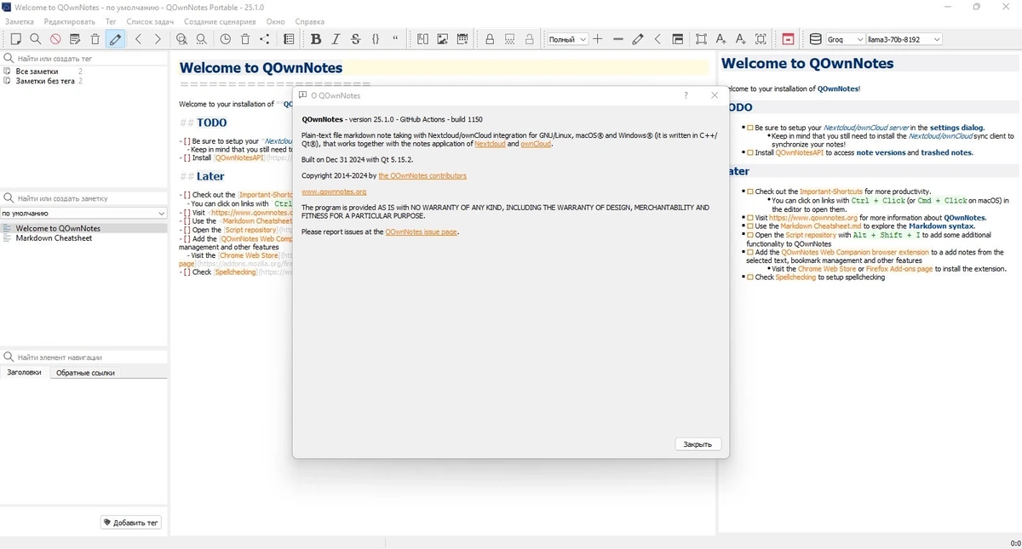
Task: Click the magnifier find-note toolbar icon
Action: (x=36, y=39)
